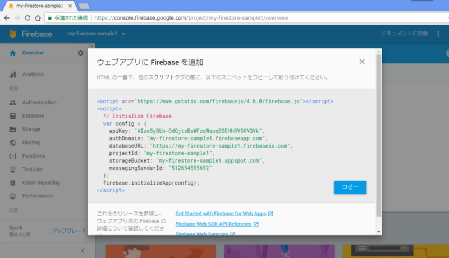This screenshot has height=258, width=449.
Task: Open Firebase Web Samples link
Action: (x=201, y=233)
